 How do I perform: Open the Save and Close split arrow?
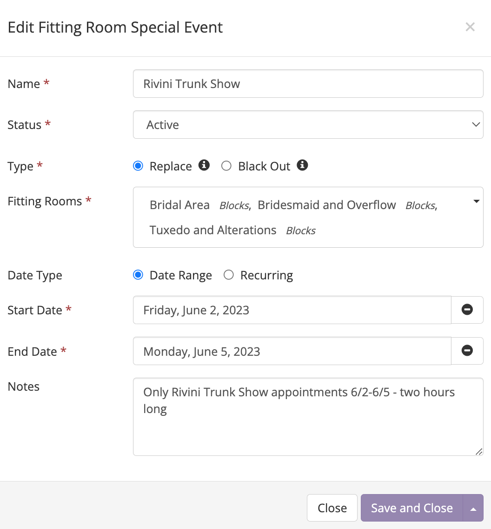[473, 508]
